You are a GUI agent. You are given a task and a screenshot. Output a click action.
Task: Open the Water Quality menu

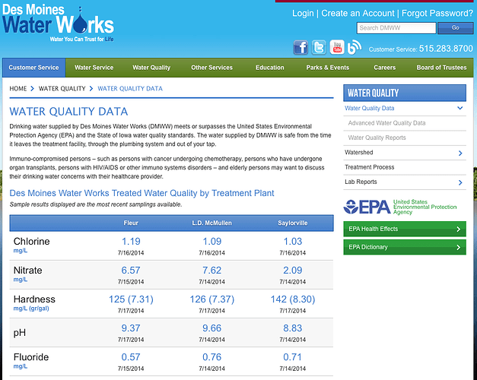151,68
